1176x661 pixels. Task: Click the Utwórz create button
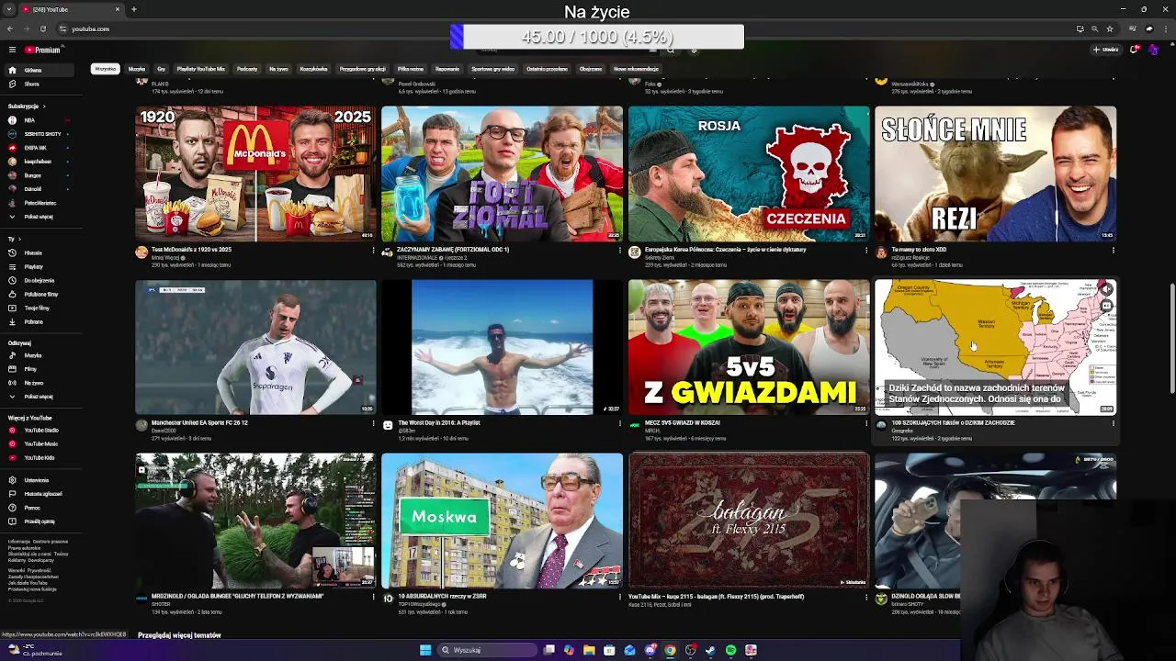(1106, 50)
